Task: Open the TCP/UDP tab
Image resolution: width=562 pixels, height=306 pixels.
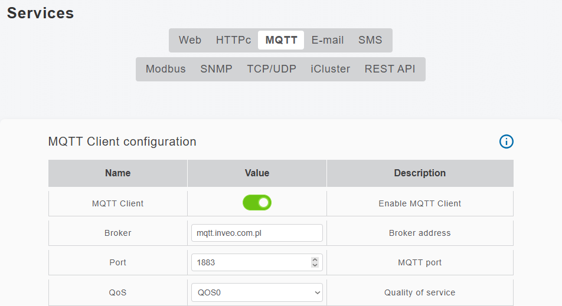Action: point(272,69)
